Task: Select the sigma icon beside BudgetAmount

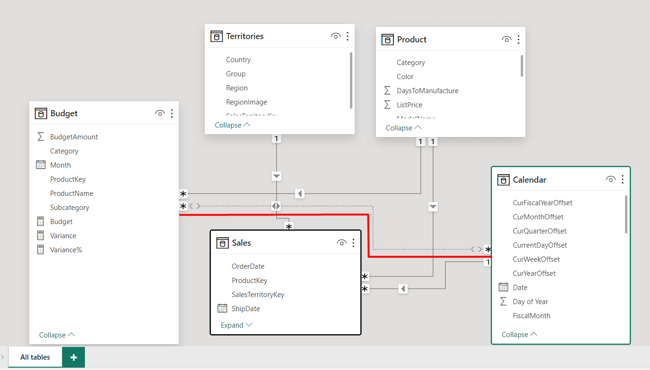Action: (41, 137)
